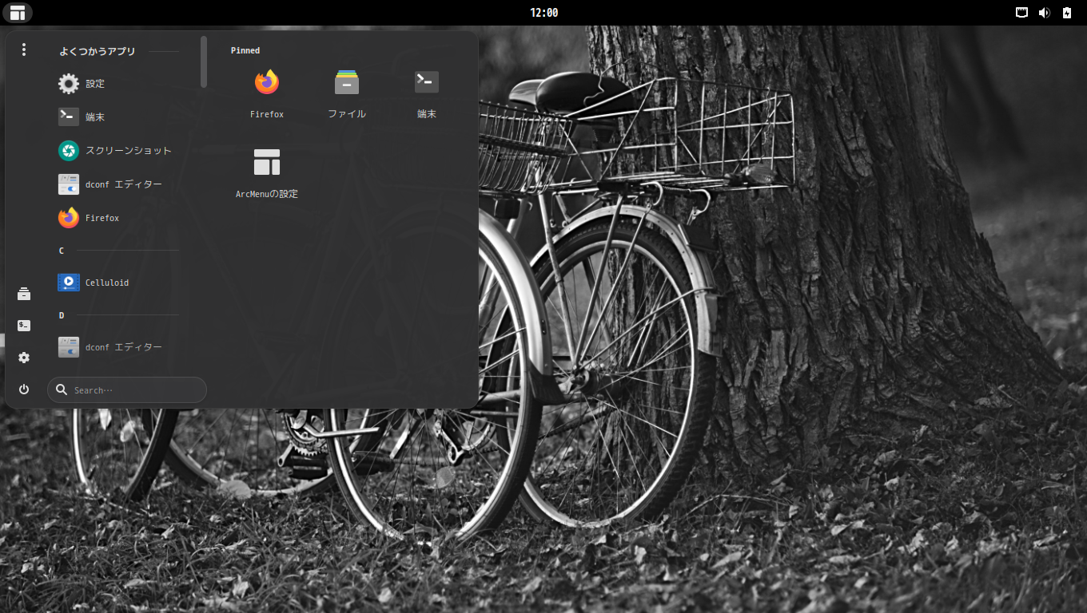Open the pinned Files icon
This screenshot has width=1087, height=613.
pos(347,82)
